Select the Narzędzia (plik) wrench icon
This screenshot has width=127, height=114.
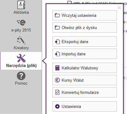pos(21,58)
